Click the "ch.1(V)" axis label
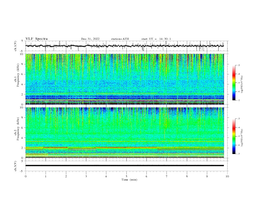This screenshot has height=198, width=256. click(x=16, y=46)
